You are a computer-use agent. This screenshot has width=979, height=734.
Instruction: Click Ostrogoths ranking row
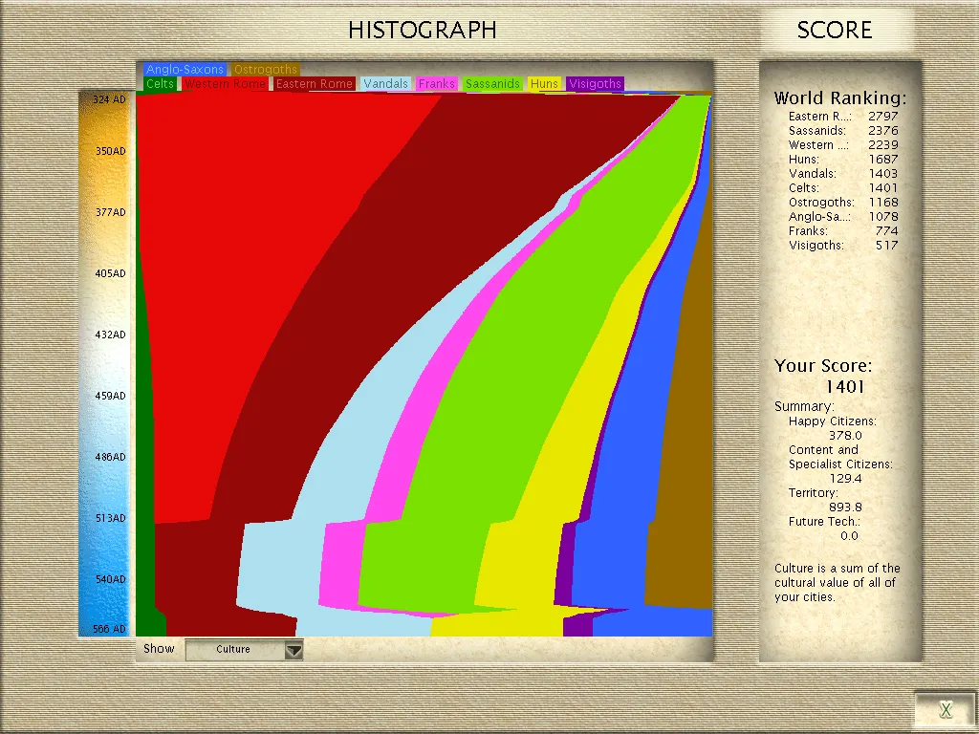click(843, 203)
